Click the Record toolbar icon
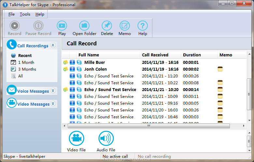Screen dimensions: 254x162 pos(15,26)
